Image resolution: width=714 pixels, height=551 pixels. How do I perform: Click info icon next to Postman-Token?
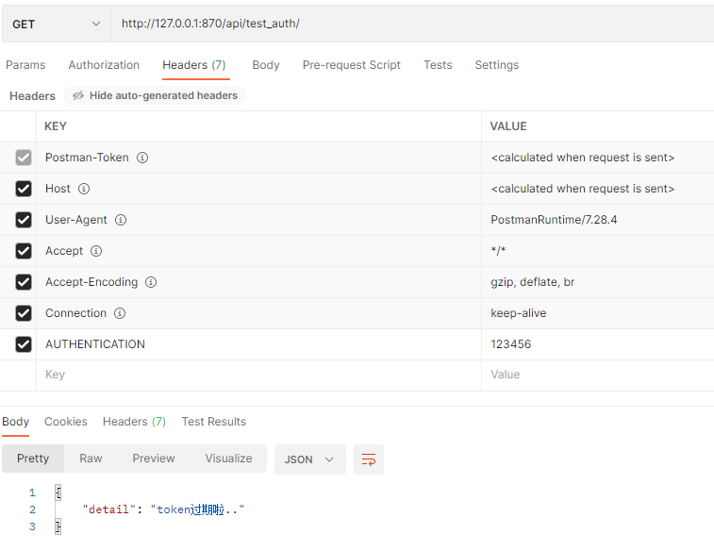tap(142, 158)
